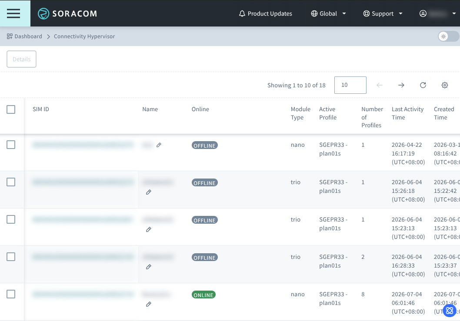The height and width of the screenshot is (321, 460).
Task: Click Connectivity Hypervisor breadcrumb
Action: coord(84,36)
